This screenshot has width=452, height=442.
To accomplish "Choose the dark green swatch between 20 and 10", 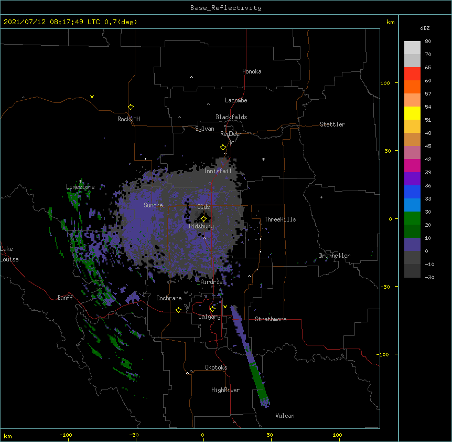I will point(412,231).
